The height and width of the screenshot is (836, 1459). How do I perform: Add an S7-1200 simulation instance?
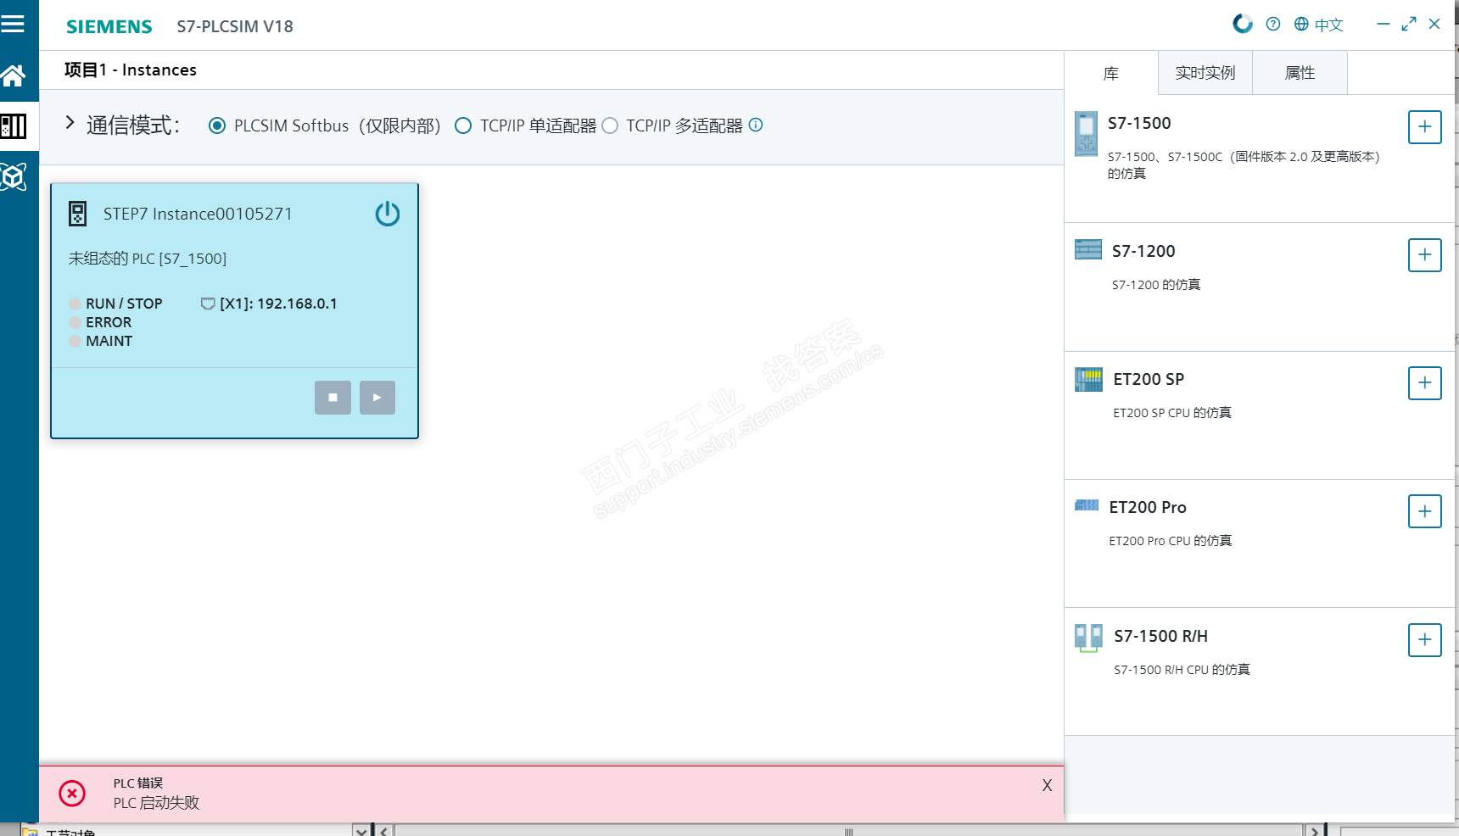(x=1425, y=255)
